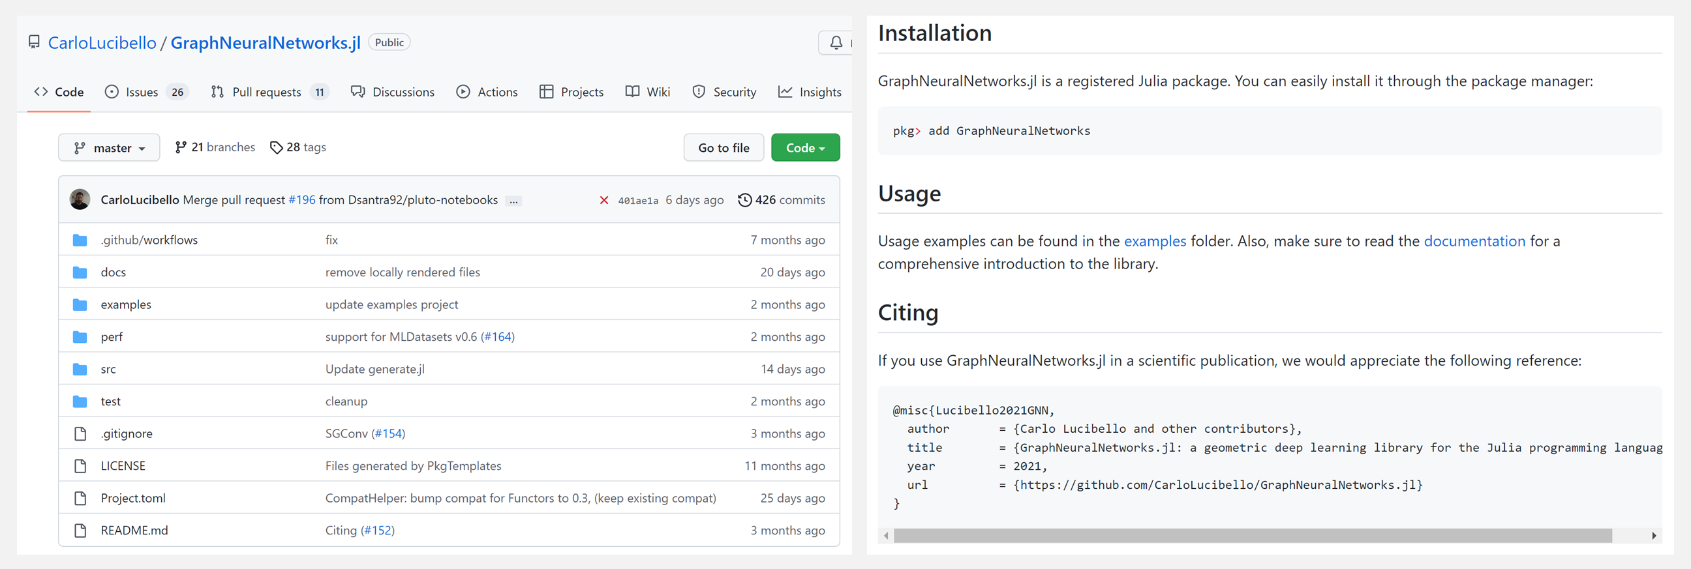Follow the documentation link in Usage
Viewport: 1691px width, 569px height.
click(1474, 241)
